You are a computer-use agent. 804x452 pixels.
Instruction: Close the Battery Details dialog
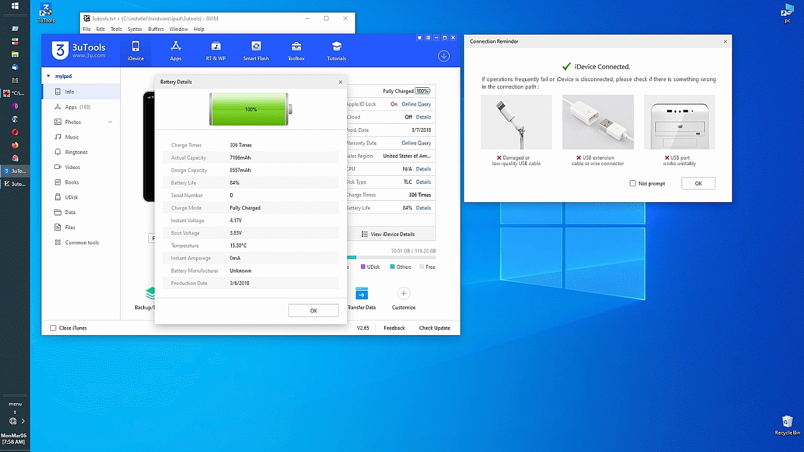click(340, 82)
